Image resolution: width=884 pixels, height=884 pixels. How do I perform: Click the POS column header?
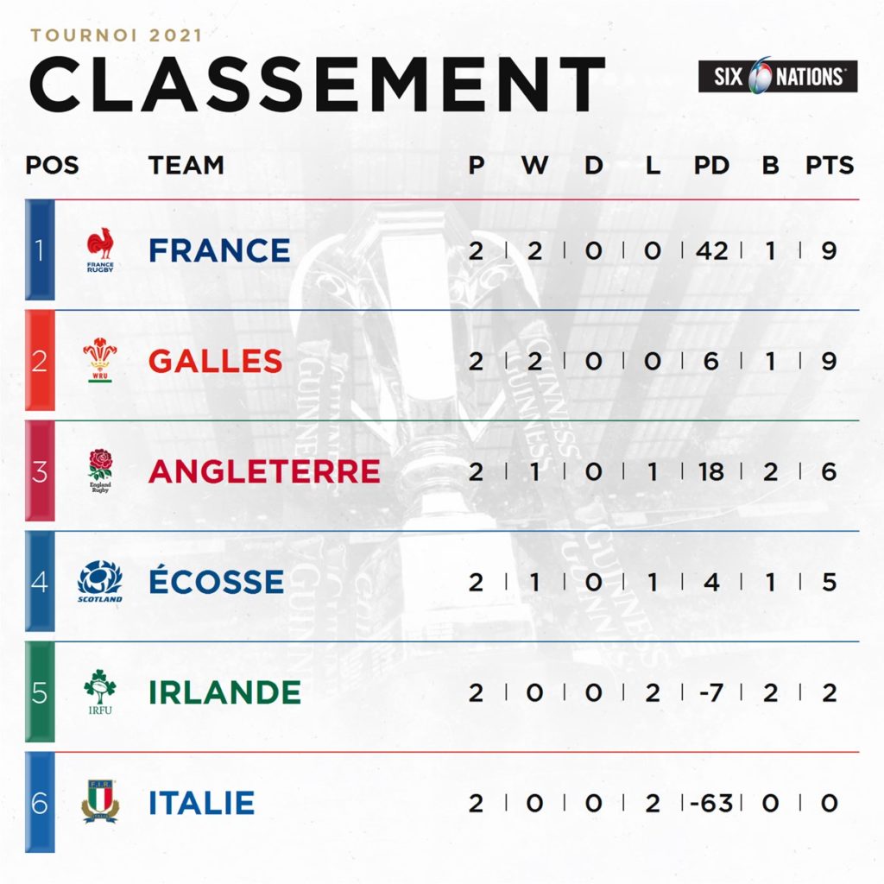click(x=52, y=165)
